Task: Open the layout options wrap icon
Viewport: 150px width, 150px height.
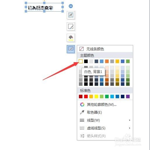Action: [71, 15]
